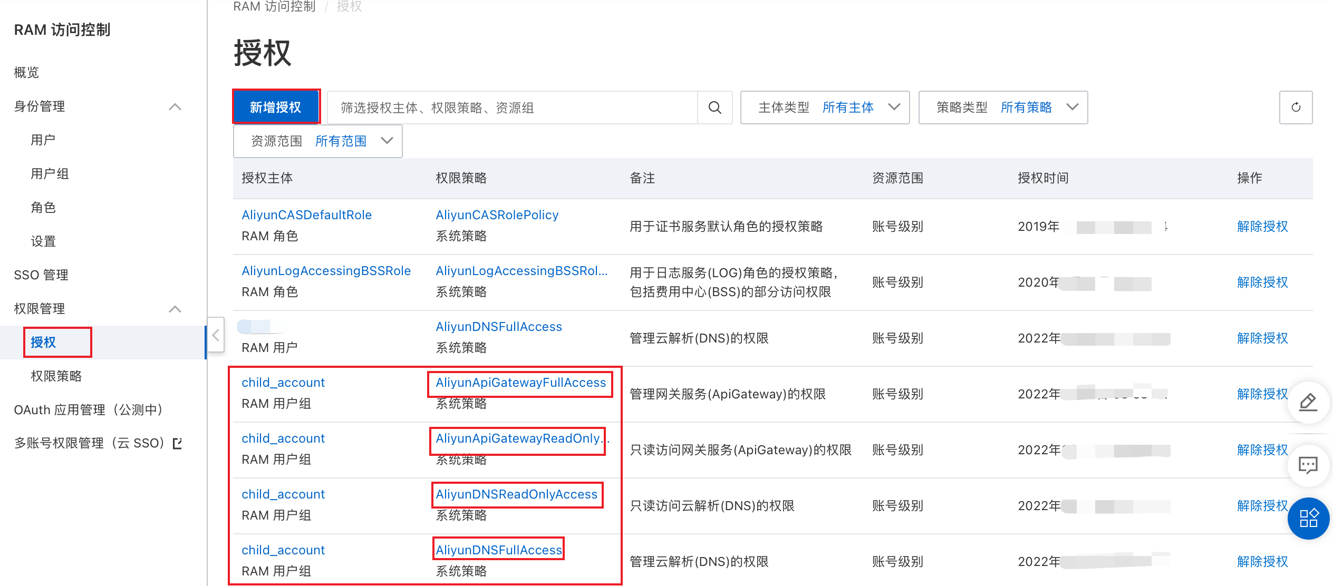Open the AliyunApiGatewayReadOnly policy link
This screenshot has width=1333, height=586.
point(522,438)
